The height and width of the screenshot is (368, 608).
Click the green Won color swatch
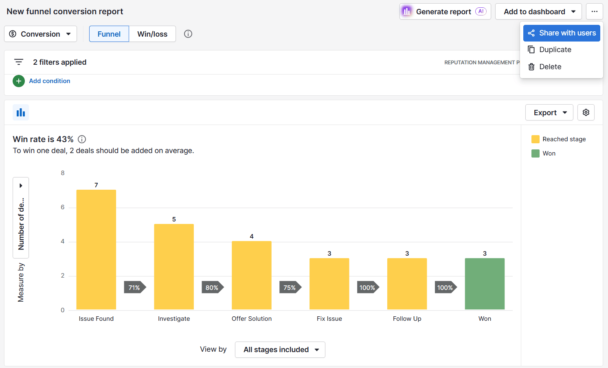535,153
